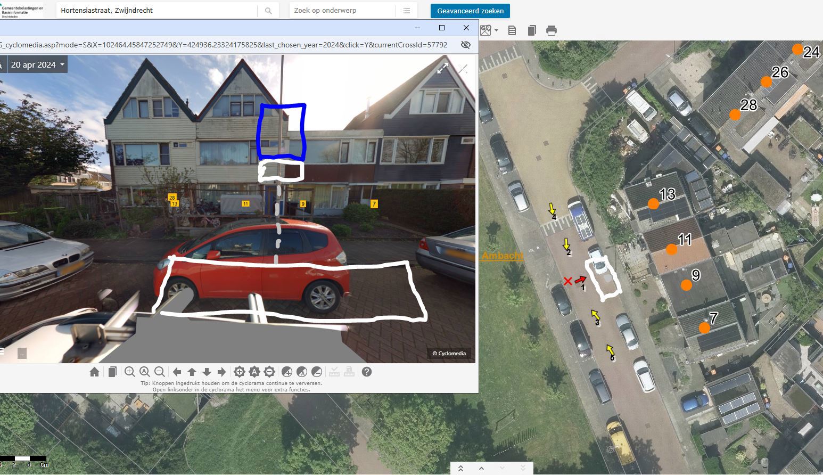Open the 20 apr 2024 date dropdown

(38, 64)
